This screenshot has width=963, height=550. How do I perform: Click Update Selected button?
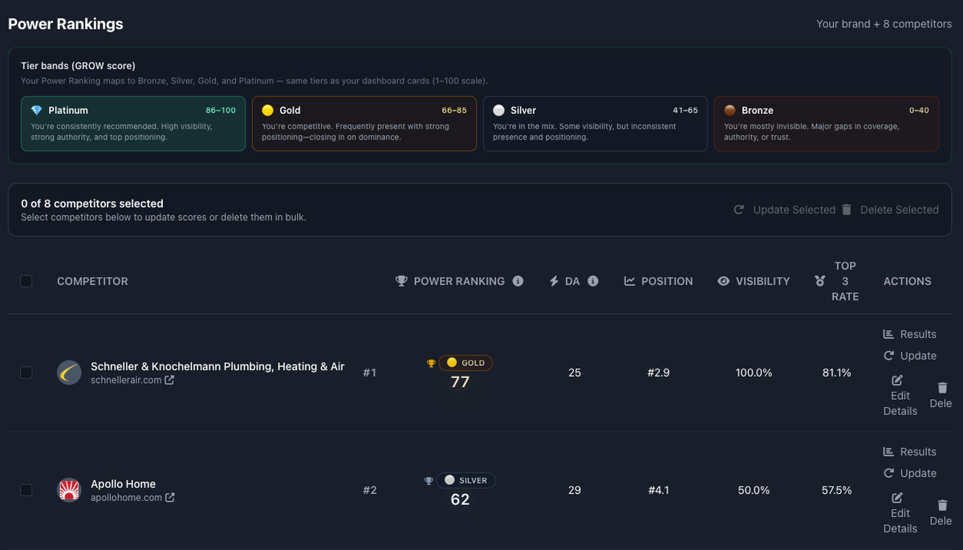coord(785,210)
